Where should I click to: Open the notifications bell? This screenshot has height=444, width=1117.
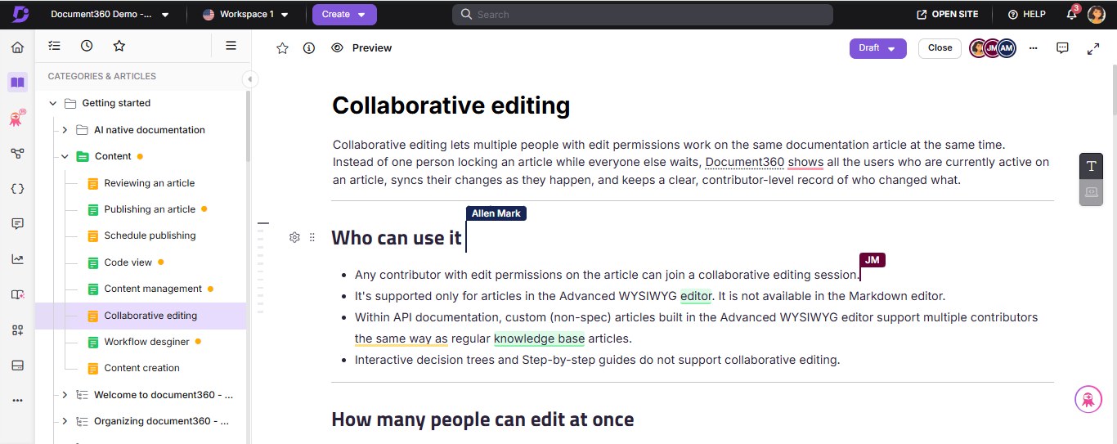[1072, 14]
